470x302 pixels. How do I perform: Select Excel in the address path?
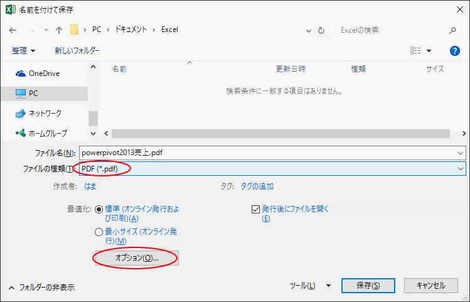pos(169,30)
